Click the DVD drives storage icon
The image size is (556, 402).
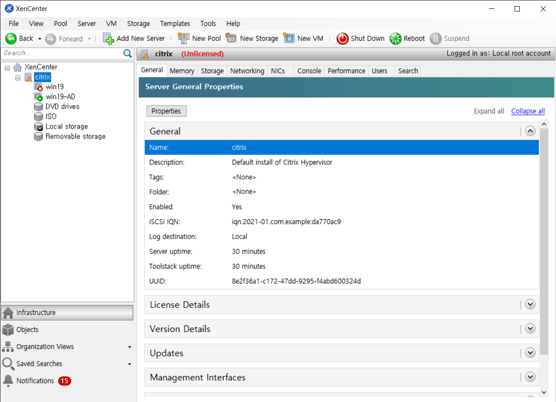[x=38, y=107]
